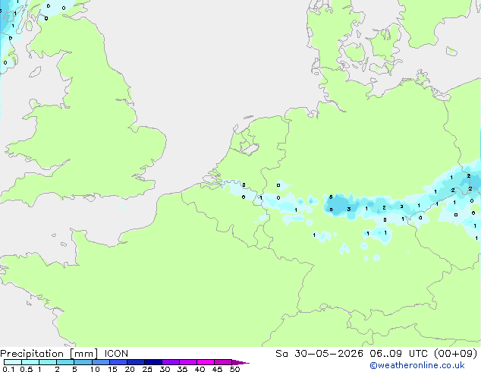Click the 0.1–0.5 mm lightest cyan legend swatch

[x=13, y=362]
